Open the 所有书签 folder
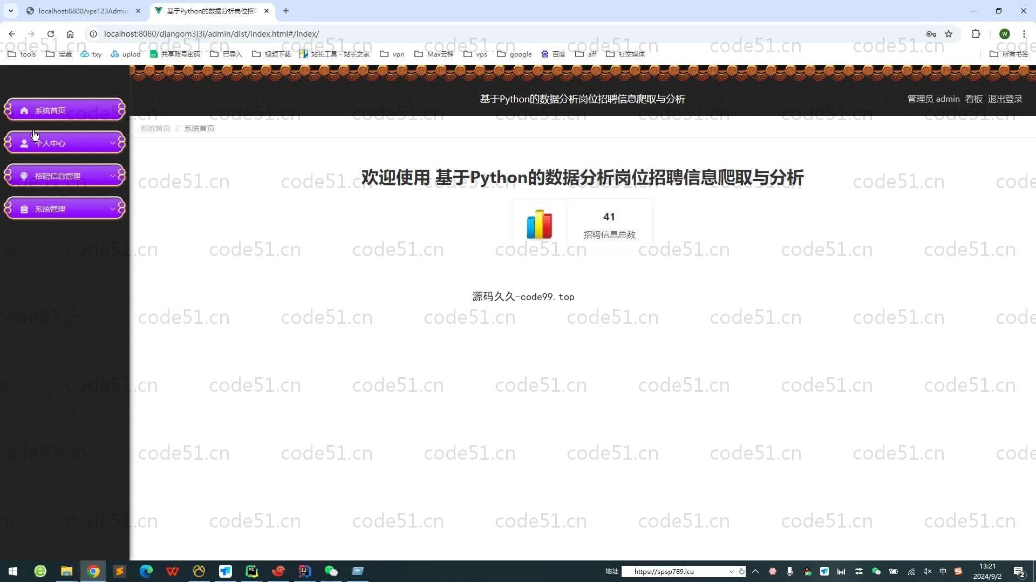The height and width of the screenshot is (582, 1036). pyautogui.click(x=1009, y=54)
